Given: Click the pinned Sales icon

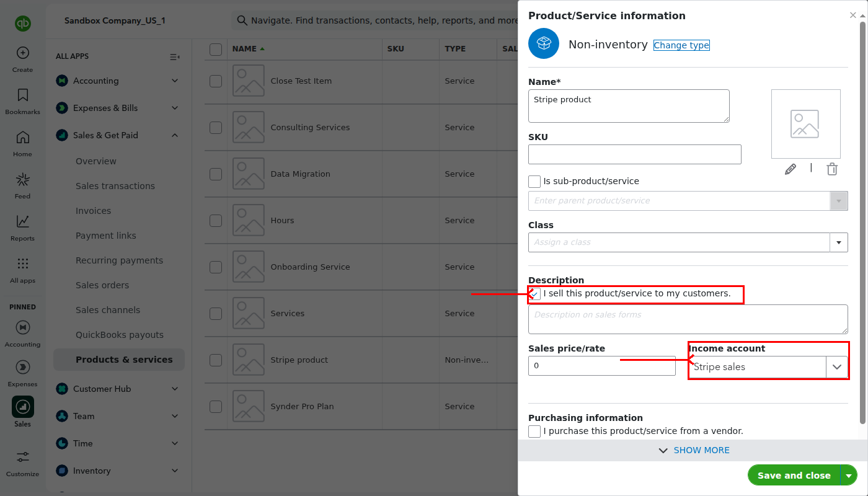Looking at the screenshot, I should [x=23, y=407].
